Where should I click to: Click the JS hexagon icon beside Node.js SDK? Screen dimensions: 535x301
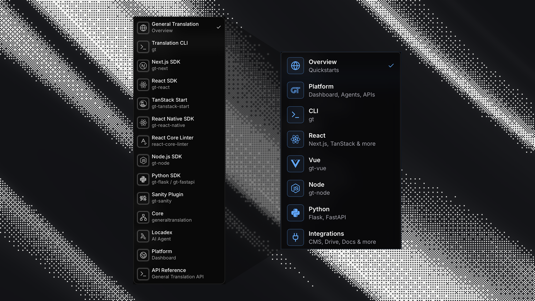pyautogui.click(x=143, y=161)
